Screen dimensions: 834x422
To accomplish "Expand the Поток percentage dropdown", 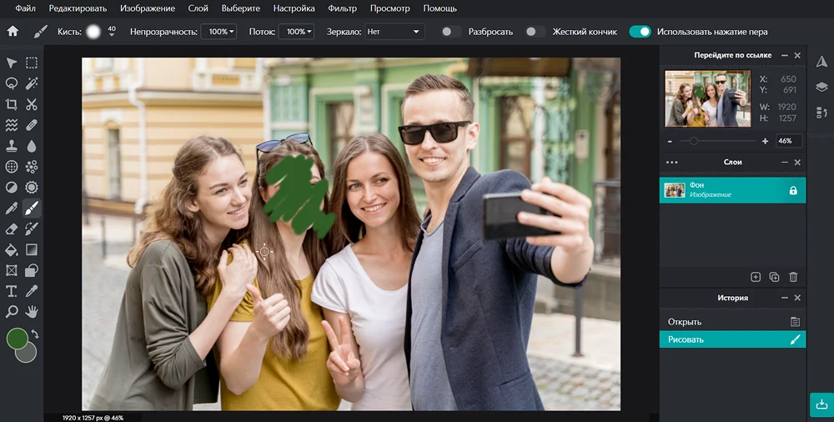I will point(296,32).
